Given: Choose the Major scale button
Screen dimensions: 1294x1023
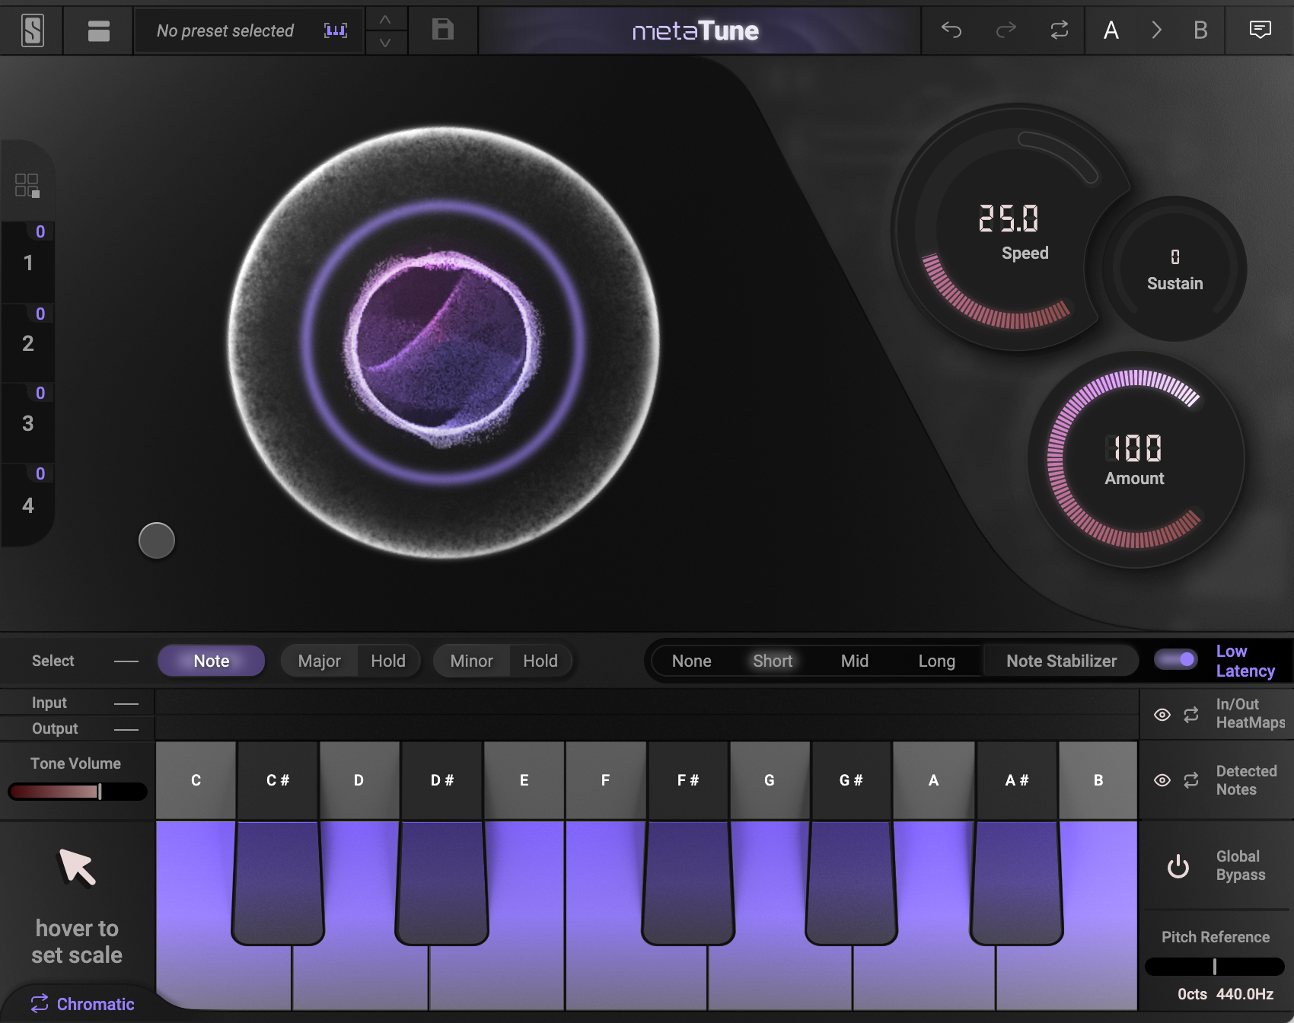Looking at the screenshot, I should click(320, 661).
